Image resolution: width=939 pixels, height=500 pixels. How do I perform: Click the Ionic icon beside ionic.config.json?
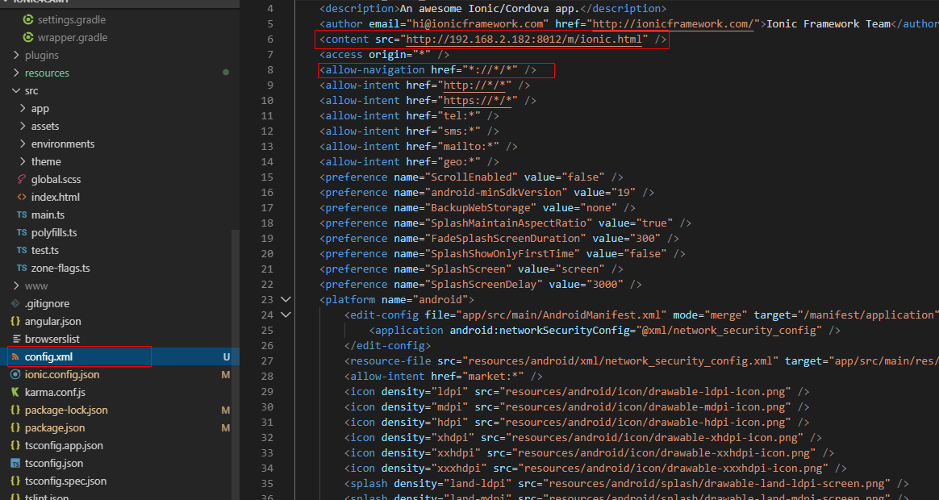[x=15, y=374]
